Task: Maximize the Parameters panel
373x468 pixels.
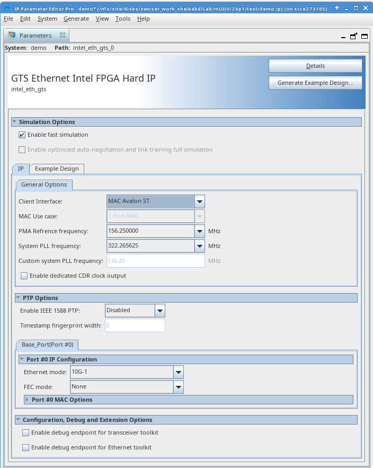Action: tap(365, 37)
